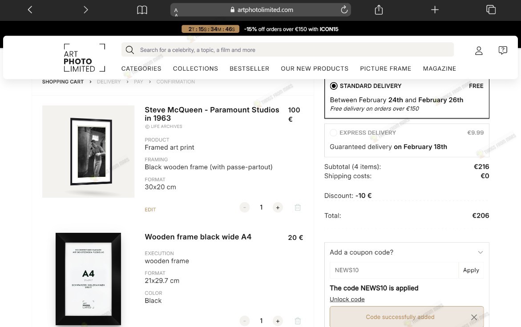Click the -15% off ICON15 promo banner
Image resolution: width=521 pixels, height=327 pixels.
click(x=291, y=29)
